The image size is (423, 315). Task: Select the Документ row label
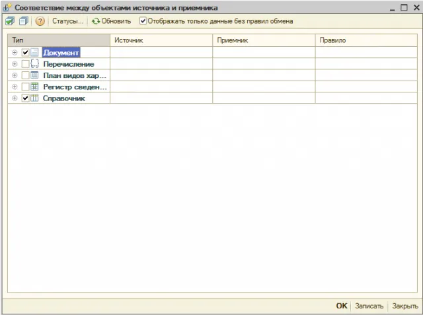tap(61, 53)
